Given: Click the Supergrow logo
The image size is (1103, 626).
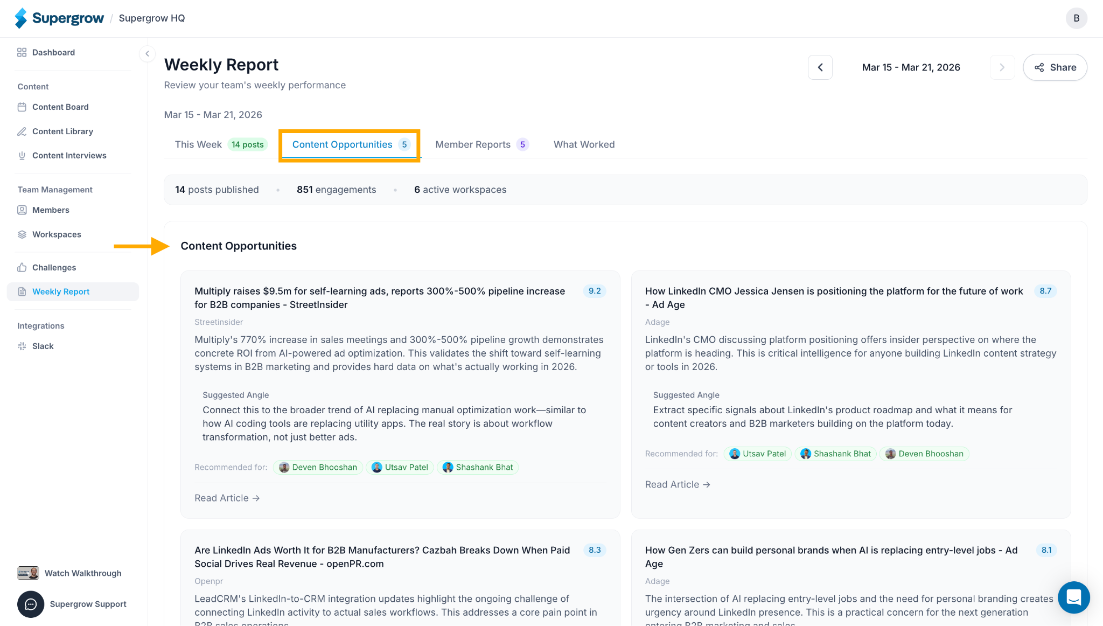Looking at the screenshot, I should click(x=59, y=18).
